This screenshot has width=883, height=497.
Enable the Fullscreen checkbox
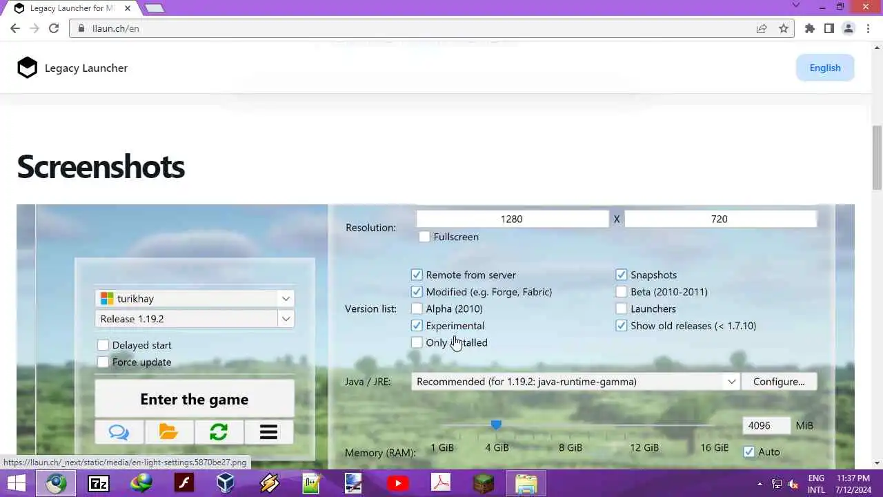coord(424,237)
